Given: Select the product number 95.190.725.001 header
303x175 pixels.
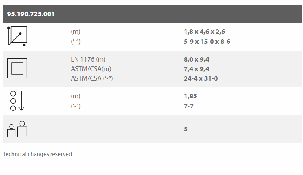Looking at the screenshot, I should (31, 14).
